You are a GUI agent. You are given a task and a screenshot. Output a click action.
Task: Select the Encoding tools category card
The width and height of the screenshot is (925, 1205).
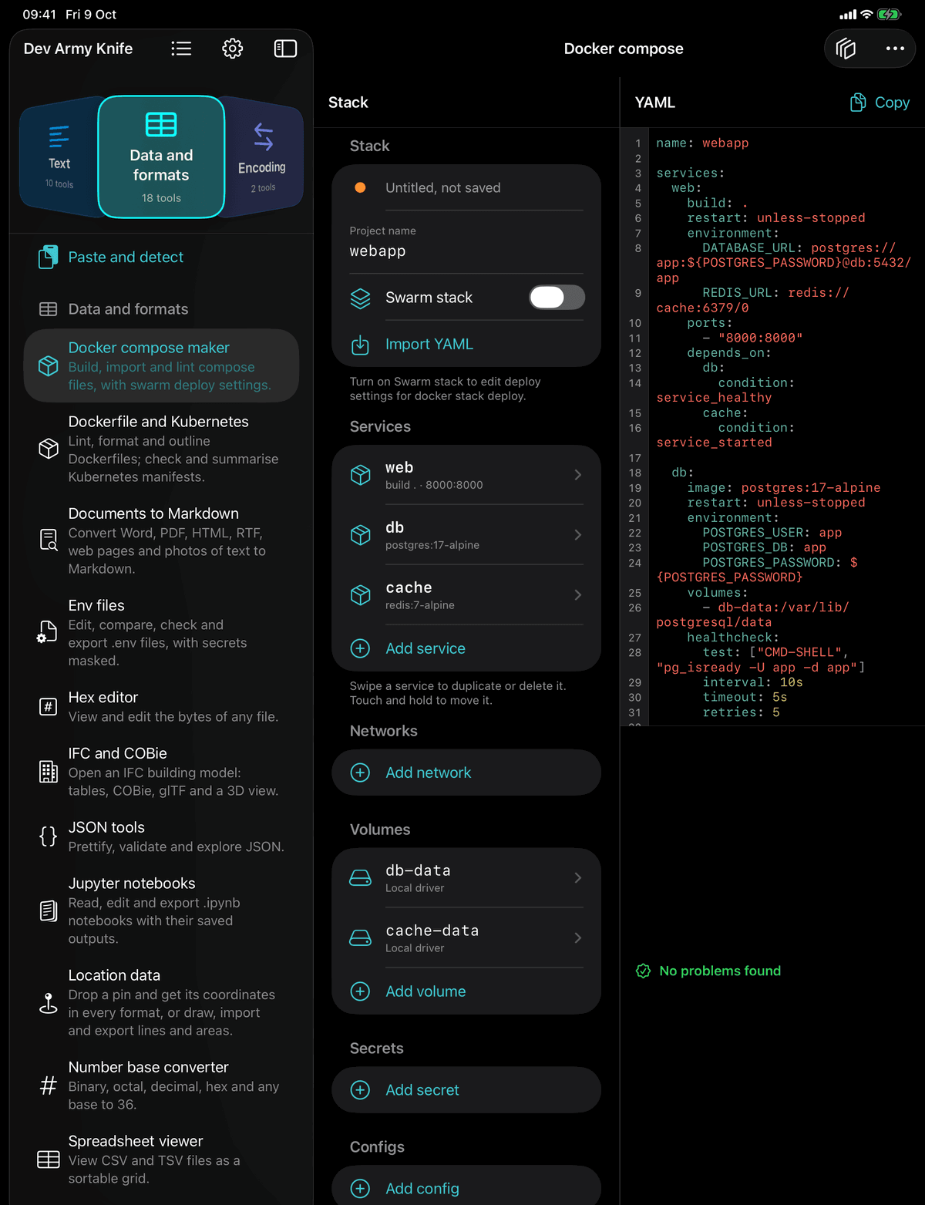[x=262, y=157]
